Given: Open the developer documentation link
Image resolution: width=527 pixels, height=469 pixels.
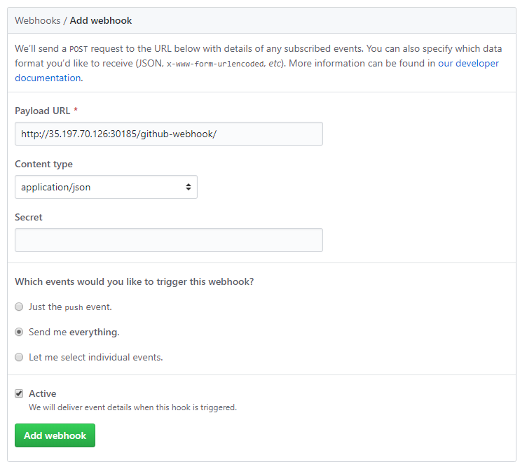Looking at the screenshot, I should [468, 64].
